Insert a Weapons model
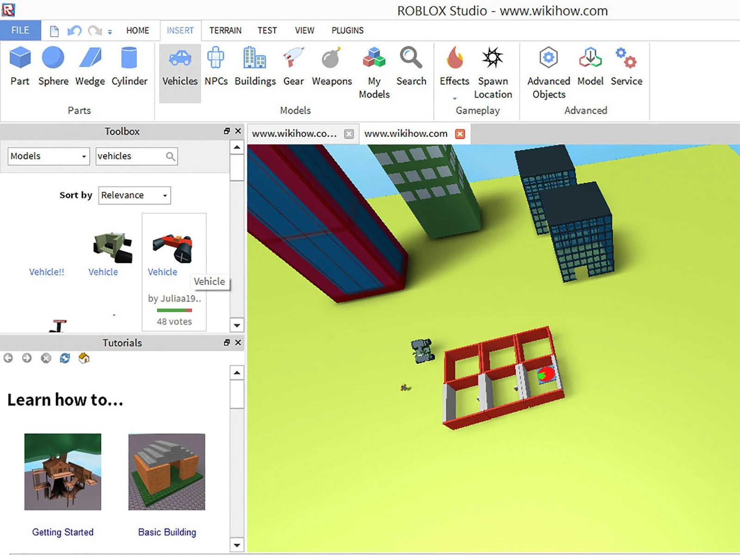This screenshot has height=555, width=740. pos(331,67)
